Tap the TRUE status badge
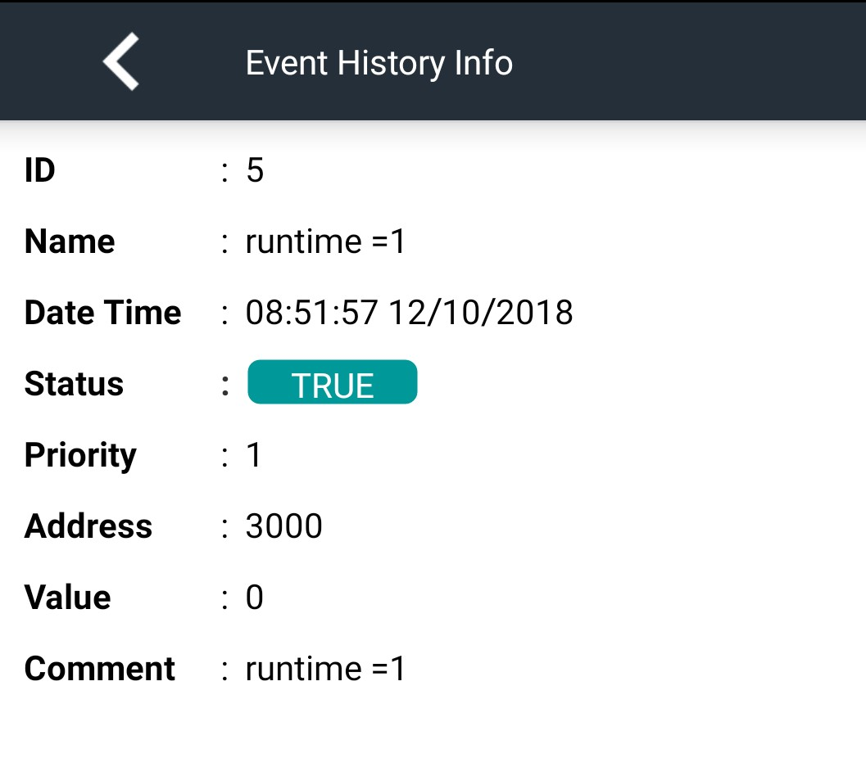866x767 pixels. click(333, 381)
